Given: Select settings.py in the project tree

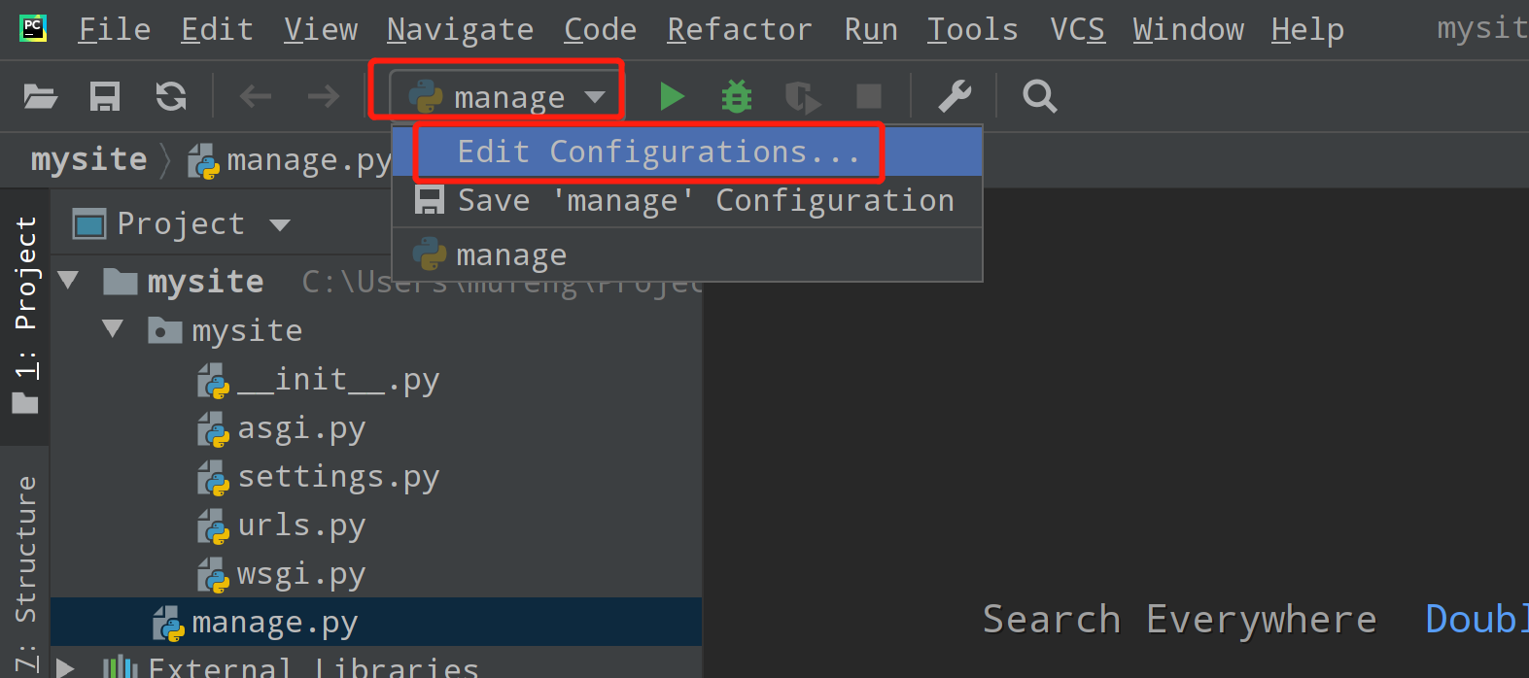Looking at the screenshot, I should tap(337, 477).
